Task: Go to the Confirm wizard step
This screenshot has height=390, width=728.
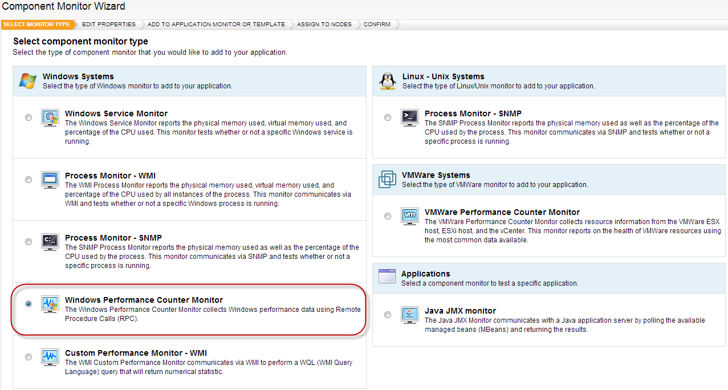Action: point(377,25)
